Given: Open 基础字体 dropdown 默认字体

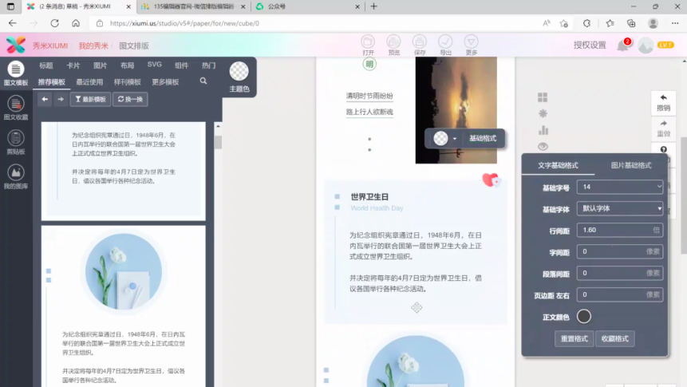Looking at the screenshot, I should pyautogui.click(x=619, y=208).
